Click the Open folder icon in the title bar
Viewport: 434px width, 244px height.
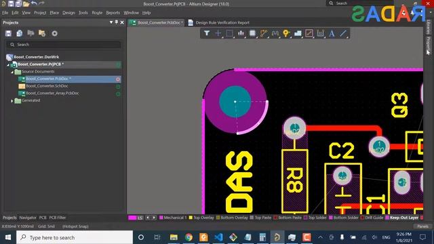[x=26, y=3]
